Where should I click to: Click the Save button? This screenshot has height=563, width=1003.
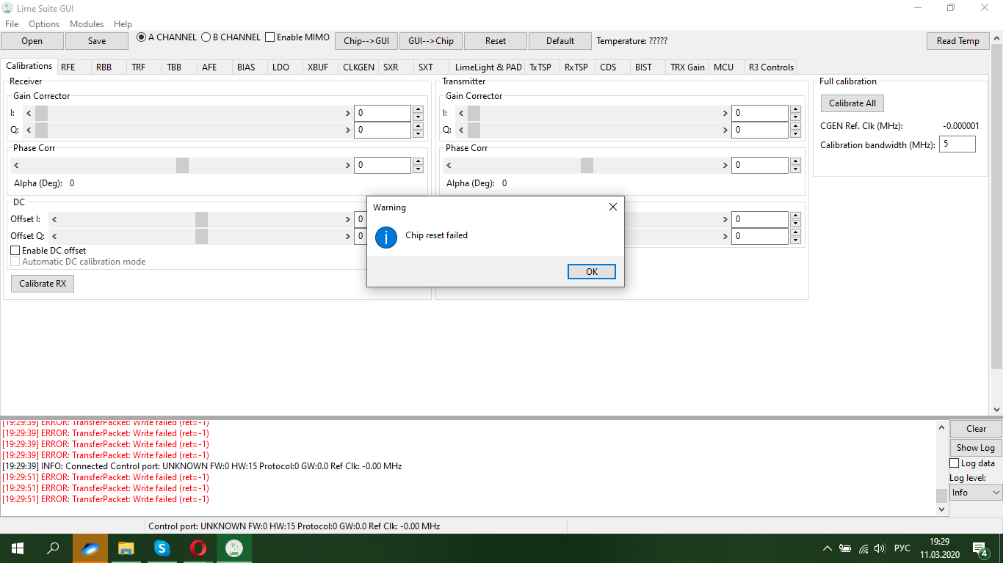tap(97, 41)
